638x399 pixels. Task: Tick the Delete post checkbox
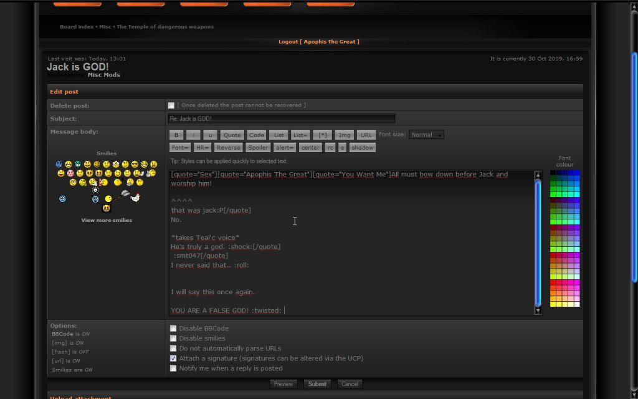point(171,105)
